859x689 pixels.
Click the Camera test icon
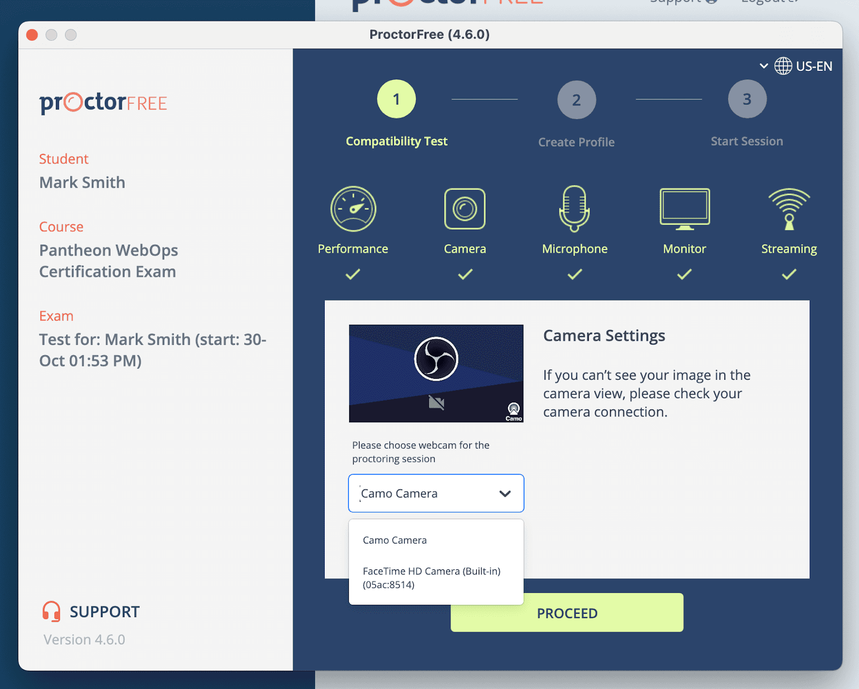click(x=465, y=209)
